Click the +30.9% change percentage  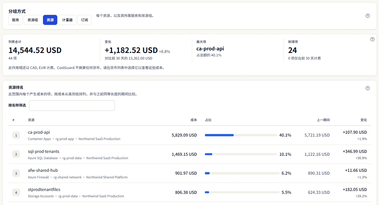pyautogui.click(x=362, y=158)
